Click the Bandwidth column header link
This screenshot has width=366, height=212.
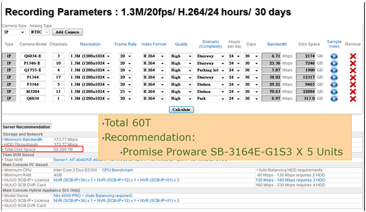pos(277,44)
